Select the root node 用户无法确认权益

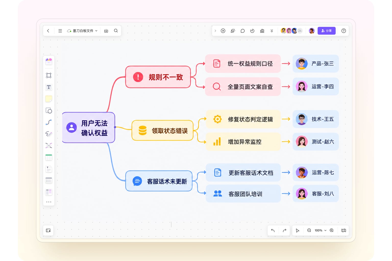point(89,128)
